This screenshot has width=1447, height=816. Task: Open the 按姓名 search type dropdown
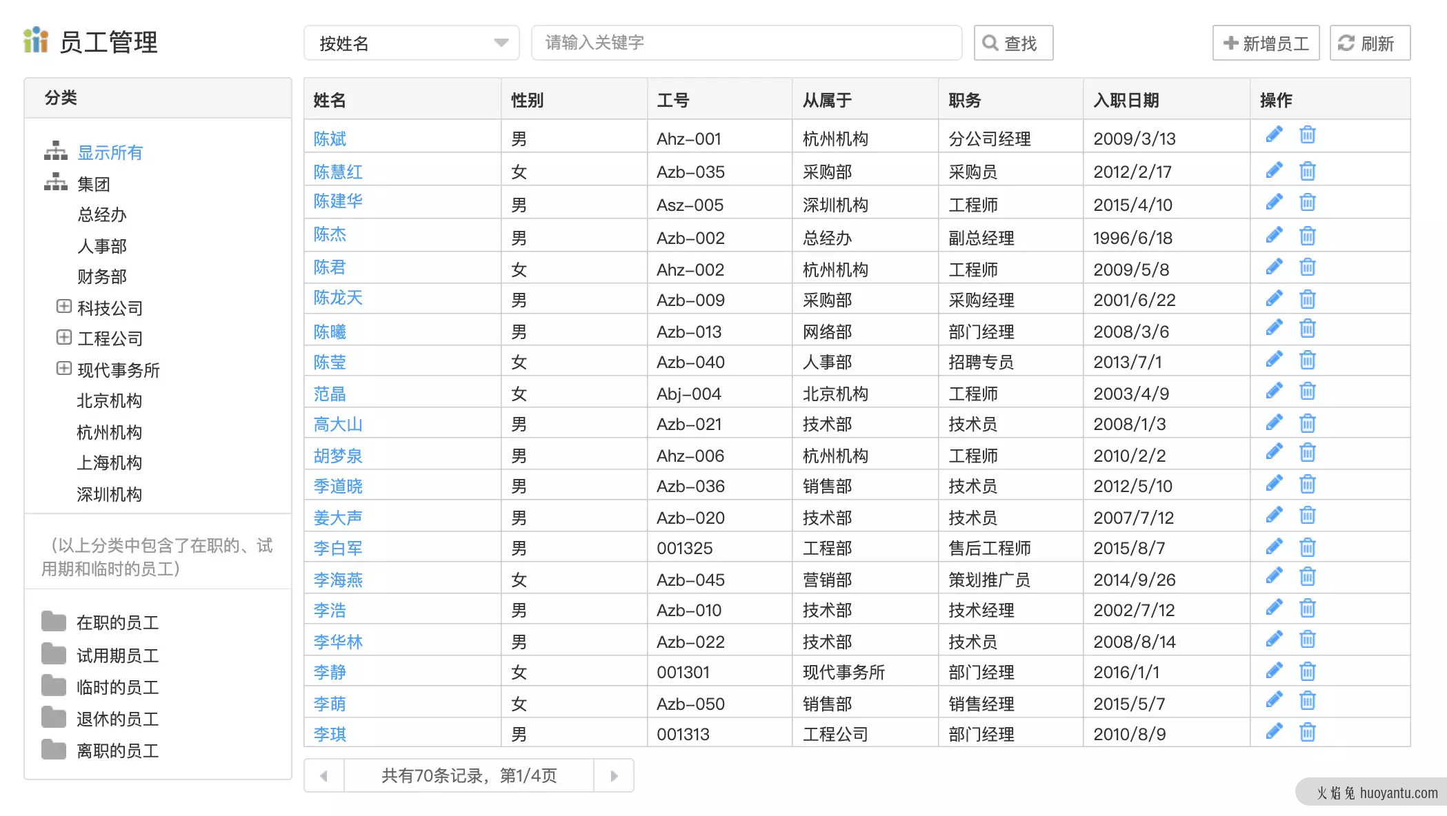[412, 43]
